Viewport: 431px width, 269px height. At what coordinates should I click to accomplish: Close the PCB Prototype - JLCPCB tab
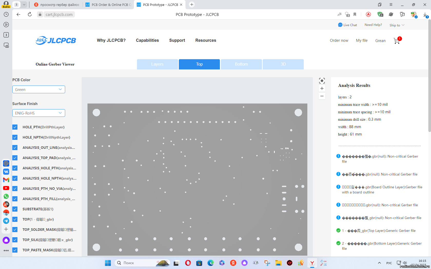coord(181,5)
